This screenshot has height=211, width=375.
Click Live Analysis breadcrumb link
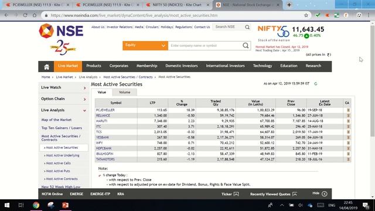click(88, 77)
